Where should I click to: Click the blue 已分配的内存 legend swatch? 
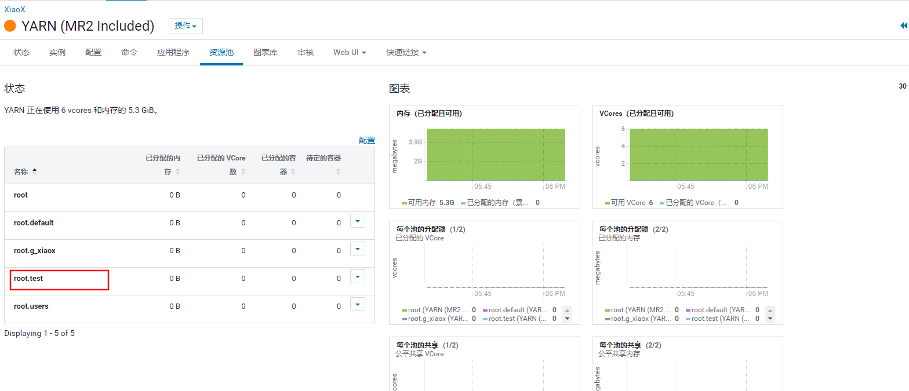tap(463, 203)
